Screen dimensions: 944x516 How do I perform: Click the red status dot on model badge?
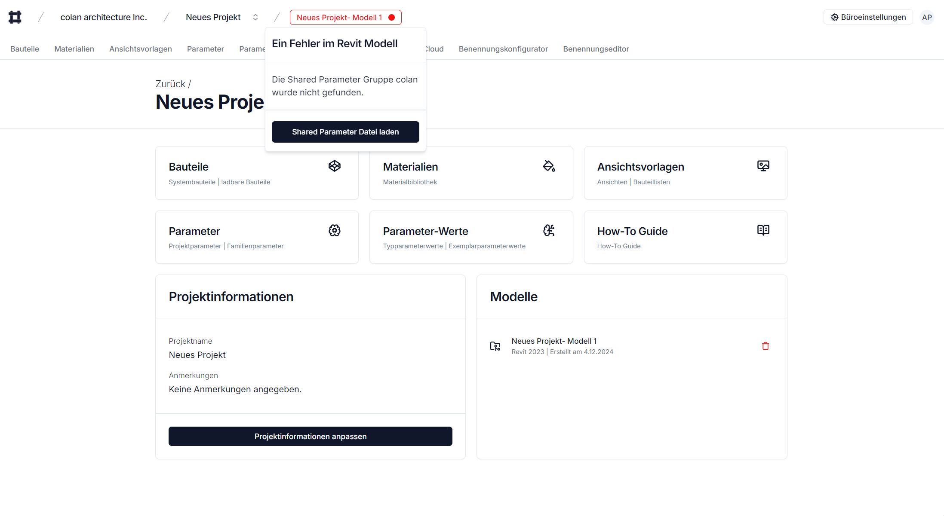point(392,18)
